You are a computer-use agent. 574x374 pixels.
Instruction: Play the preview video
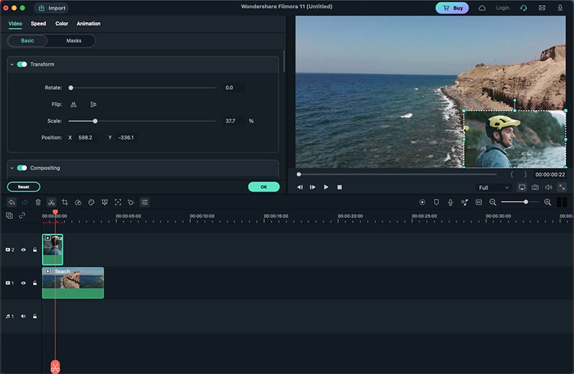[x=326, y=187]
